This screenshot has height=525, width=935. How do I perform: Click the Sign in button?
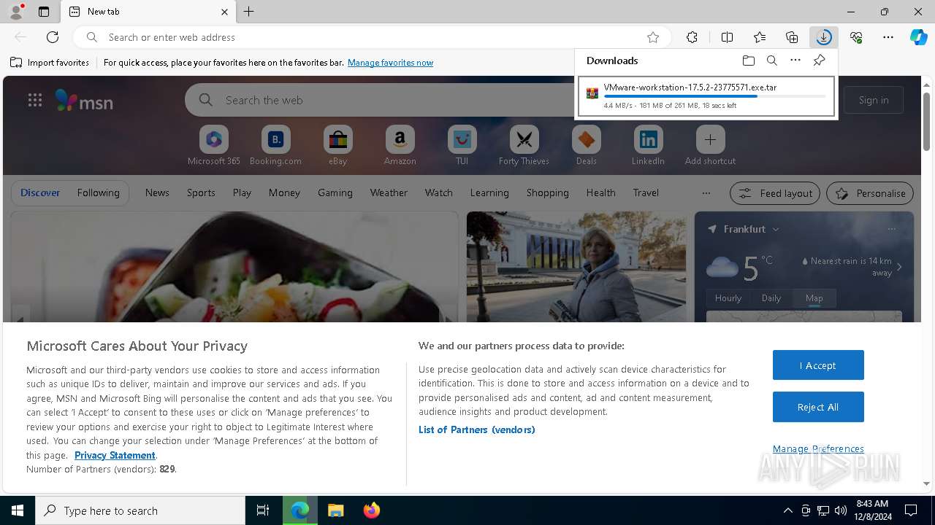874,100
